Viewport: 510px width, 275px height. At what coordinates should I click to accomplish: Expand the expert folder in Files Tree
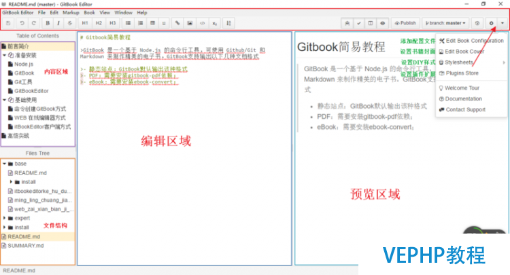(4, 218)
